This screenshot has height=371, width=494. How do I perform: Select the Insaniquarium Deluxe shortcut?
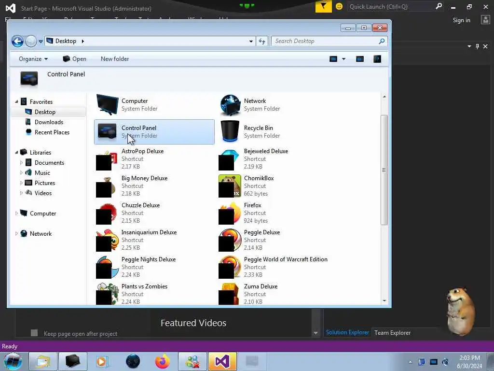tap(154, 240)
